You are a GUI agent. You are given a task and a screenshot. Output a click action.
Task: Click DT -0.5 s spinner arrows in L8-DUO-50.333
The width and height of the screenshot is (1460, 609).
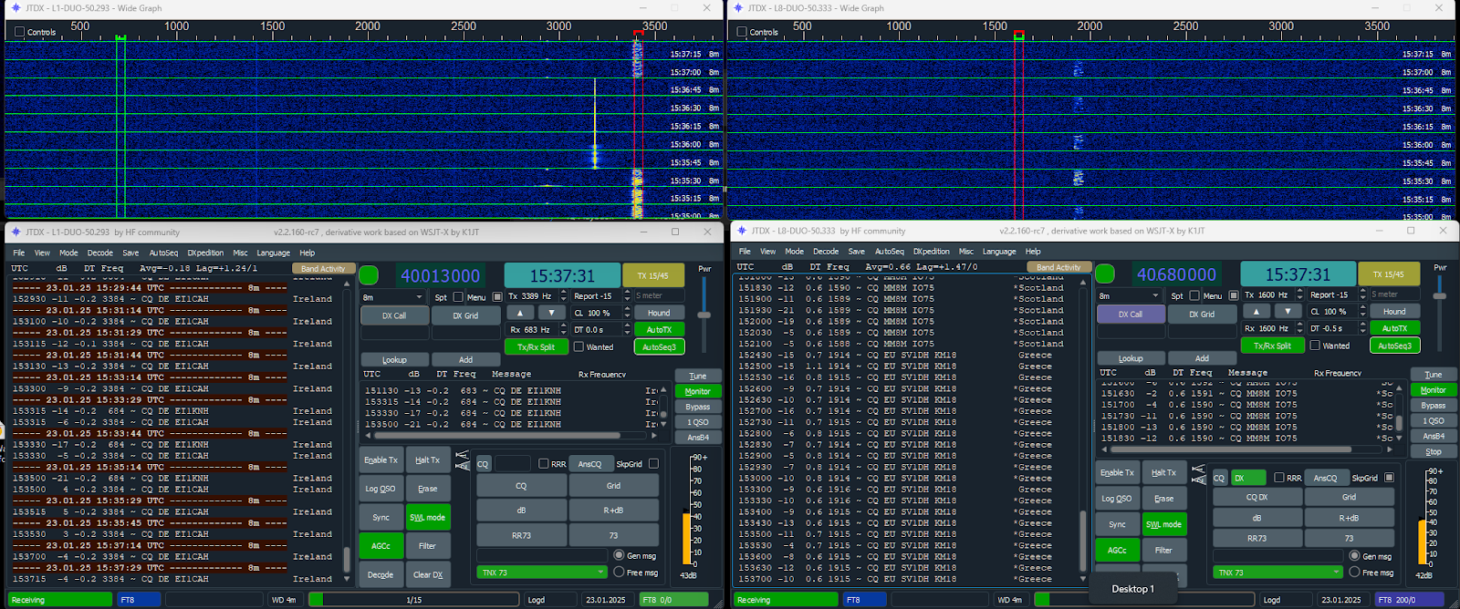(1363, 328)
